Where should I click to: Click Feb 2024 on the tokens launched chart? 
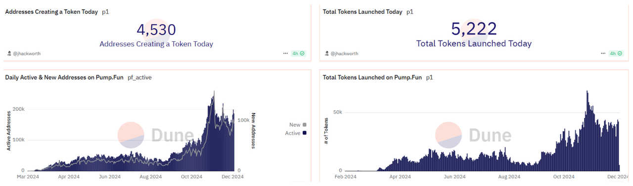(x=346, y=176)
